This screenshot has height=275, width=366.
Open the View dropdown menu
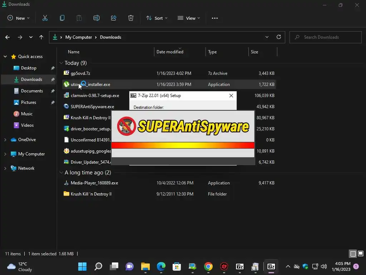pos(189,18)
